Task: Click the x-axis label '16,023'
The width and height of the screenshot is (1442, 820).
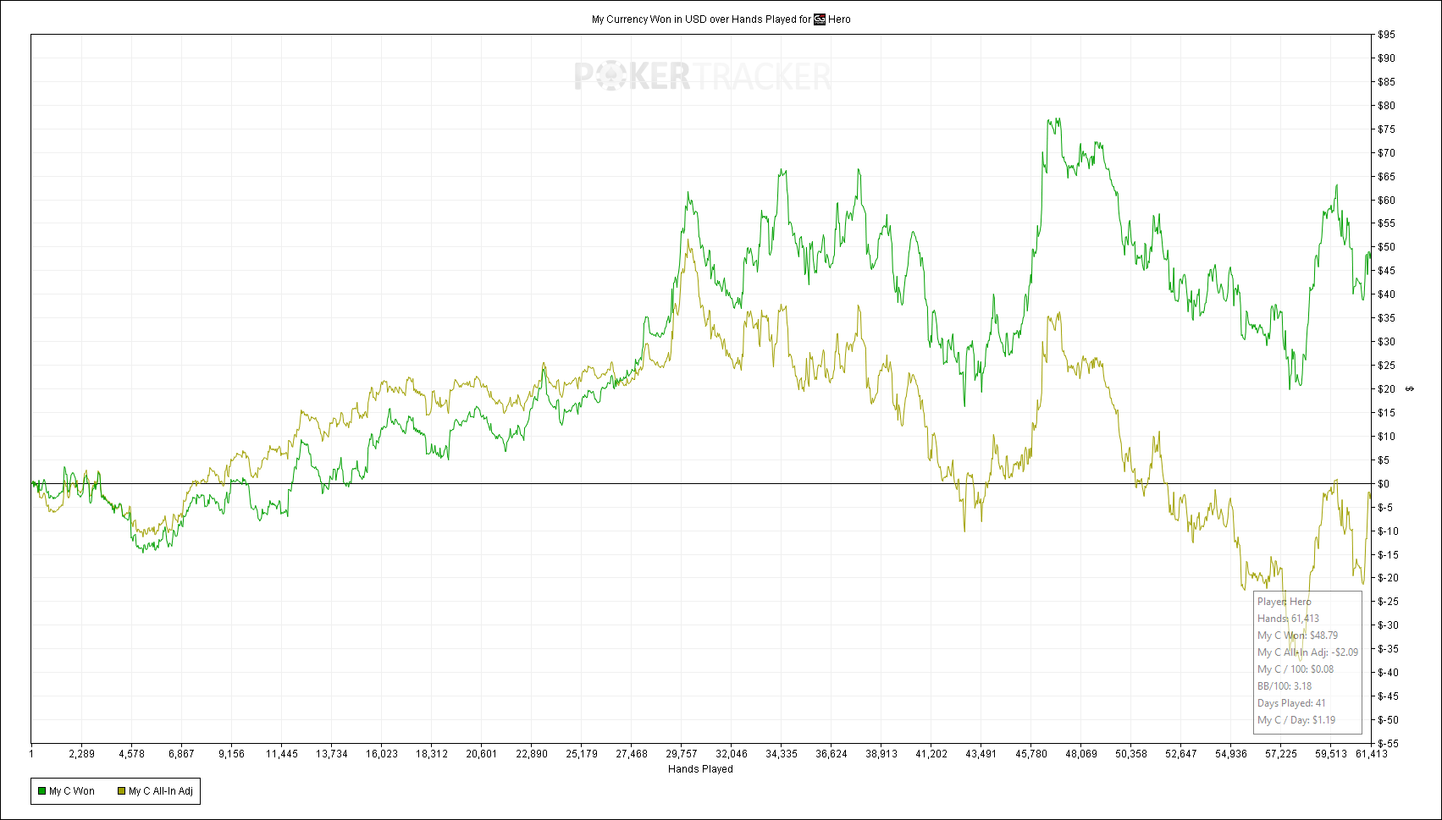Action: tap(381, 754)
